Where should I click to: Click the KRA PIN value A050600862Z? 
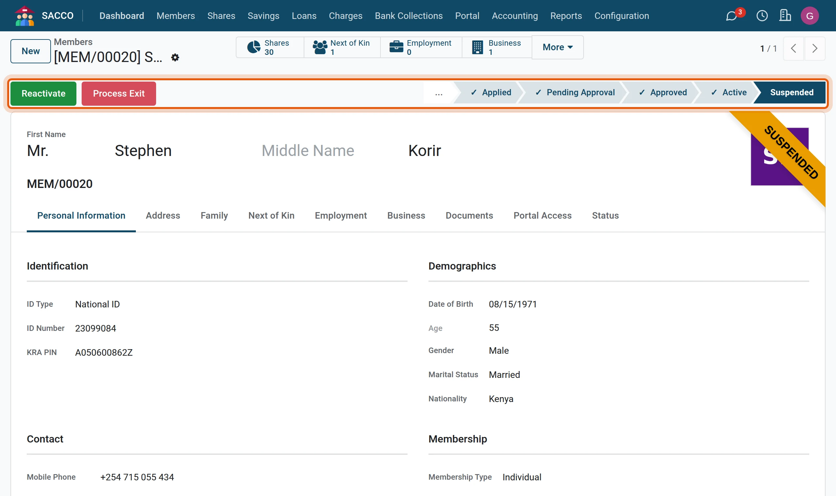pyautogui.click(x=104, y=353)
